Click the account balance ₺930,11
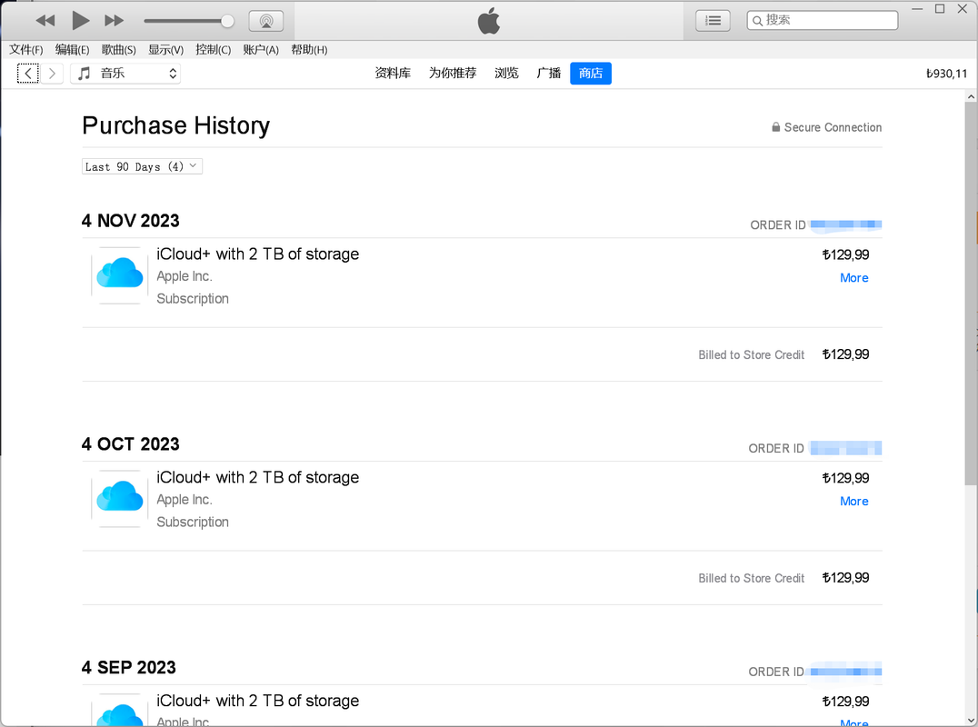 tap(946, 74)
